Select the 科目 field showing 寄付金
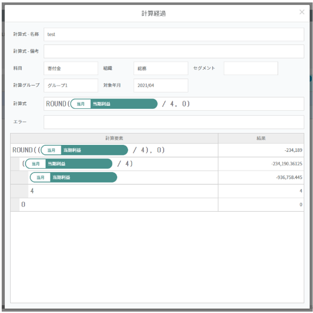Screen dimensions: 313x313 click(71, 68)
